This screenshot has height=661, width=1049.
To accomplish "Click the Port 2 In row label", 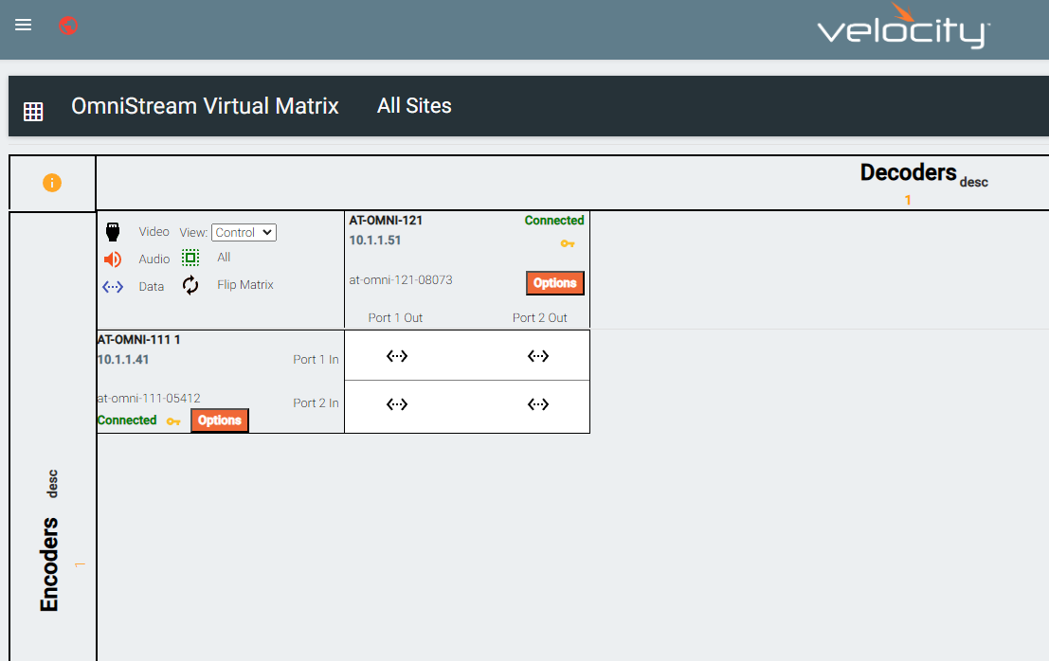I will pos(316,402).
